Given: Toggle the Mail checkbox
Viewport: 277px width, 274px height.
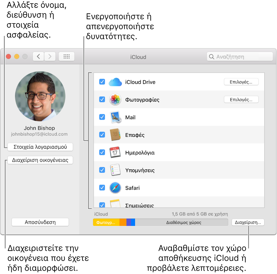Looking at the screenshot, I should point(102,117).
